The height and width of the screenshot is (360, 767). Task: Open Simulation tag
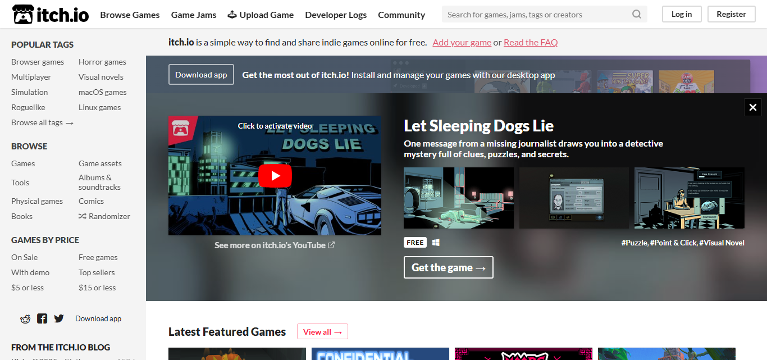(29, 92)
